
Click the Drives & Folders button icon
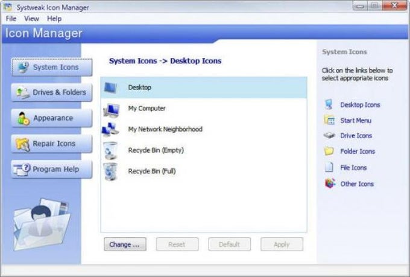coord(23,92)
